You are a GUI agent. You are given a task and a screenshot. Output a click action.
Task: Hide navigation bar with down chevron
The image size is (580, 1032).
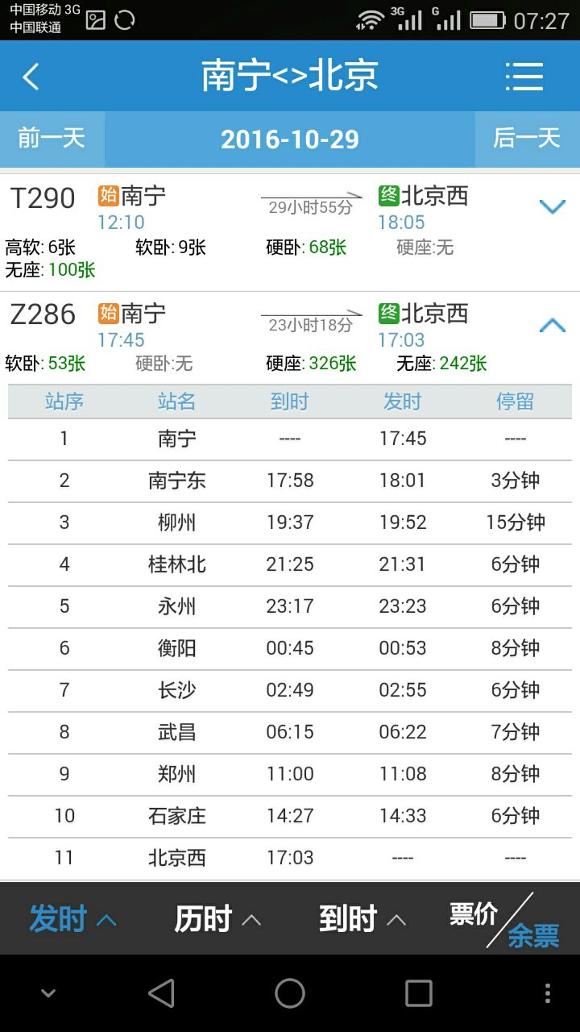[48, 993]
